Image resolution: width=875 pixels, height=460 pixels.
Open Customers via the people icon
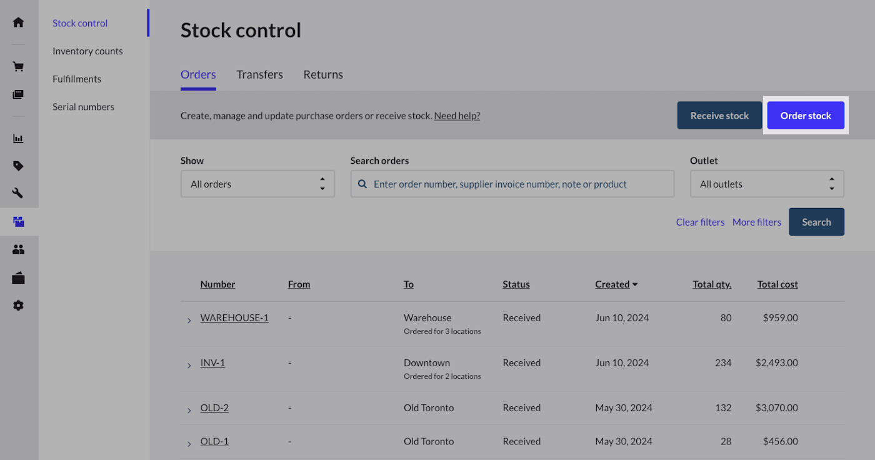18,249
